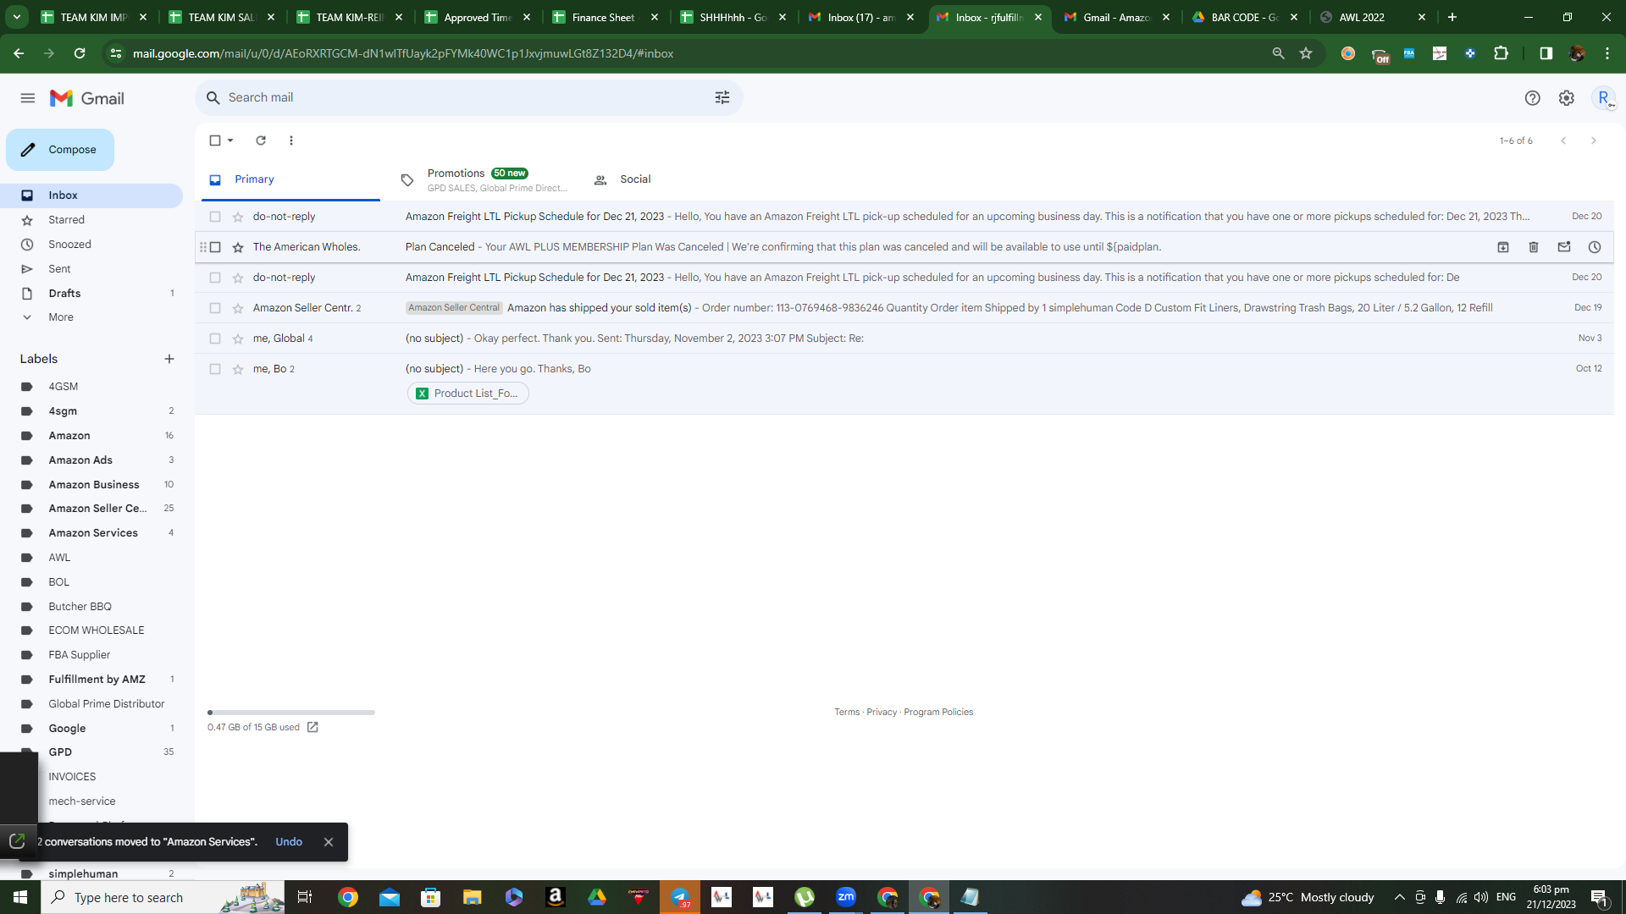Image resolution: width=1626 pixels, height=914 pixels.
Task: Bookmark this page with the star icon
Action: click(x=1306, y=53)
